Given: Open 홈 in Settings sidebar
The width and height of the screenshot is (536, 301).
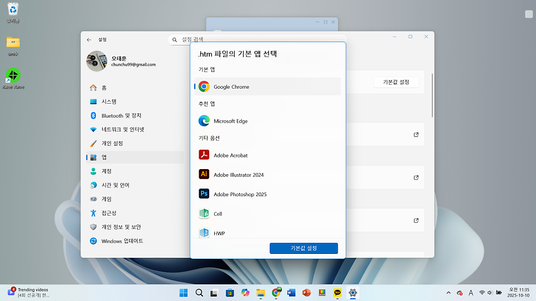Looking at the screenshot, I should coord(135,88).
